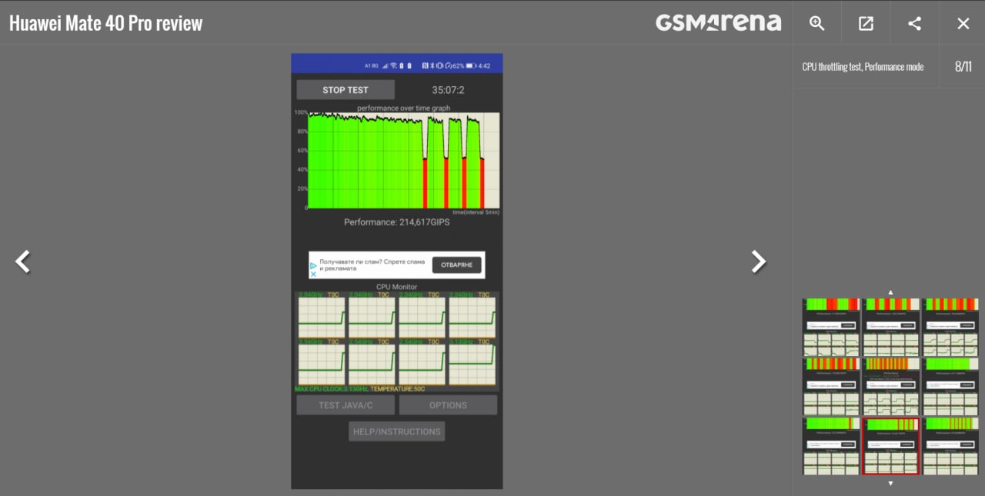Viewport: 985px width, 496px height.
Task: Select last thumbnail in bottom row
Action: tap(950, 446)
